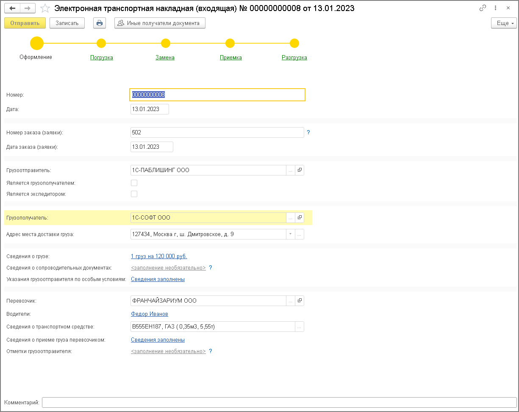Open selection for Грузоотправитель field

pos(290,170)
